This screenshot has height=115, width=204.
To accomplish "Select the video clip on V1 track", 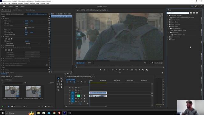I will click(x=98, y=93).
